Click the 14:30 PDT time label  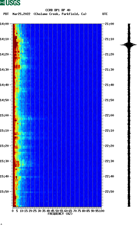(x=4, y=69)
